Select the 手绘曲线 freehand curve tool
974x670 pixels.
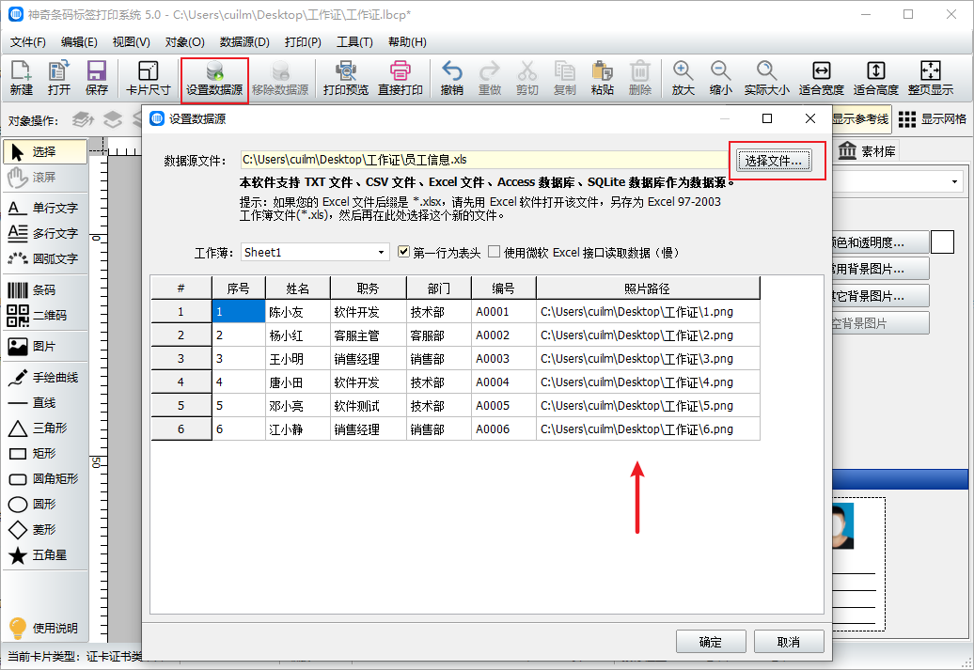coord(45,378)
